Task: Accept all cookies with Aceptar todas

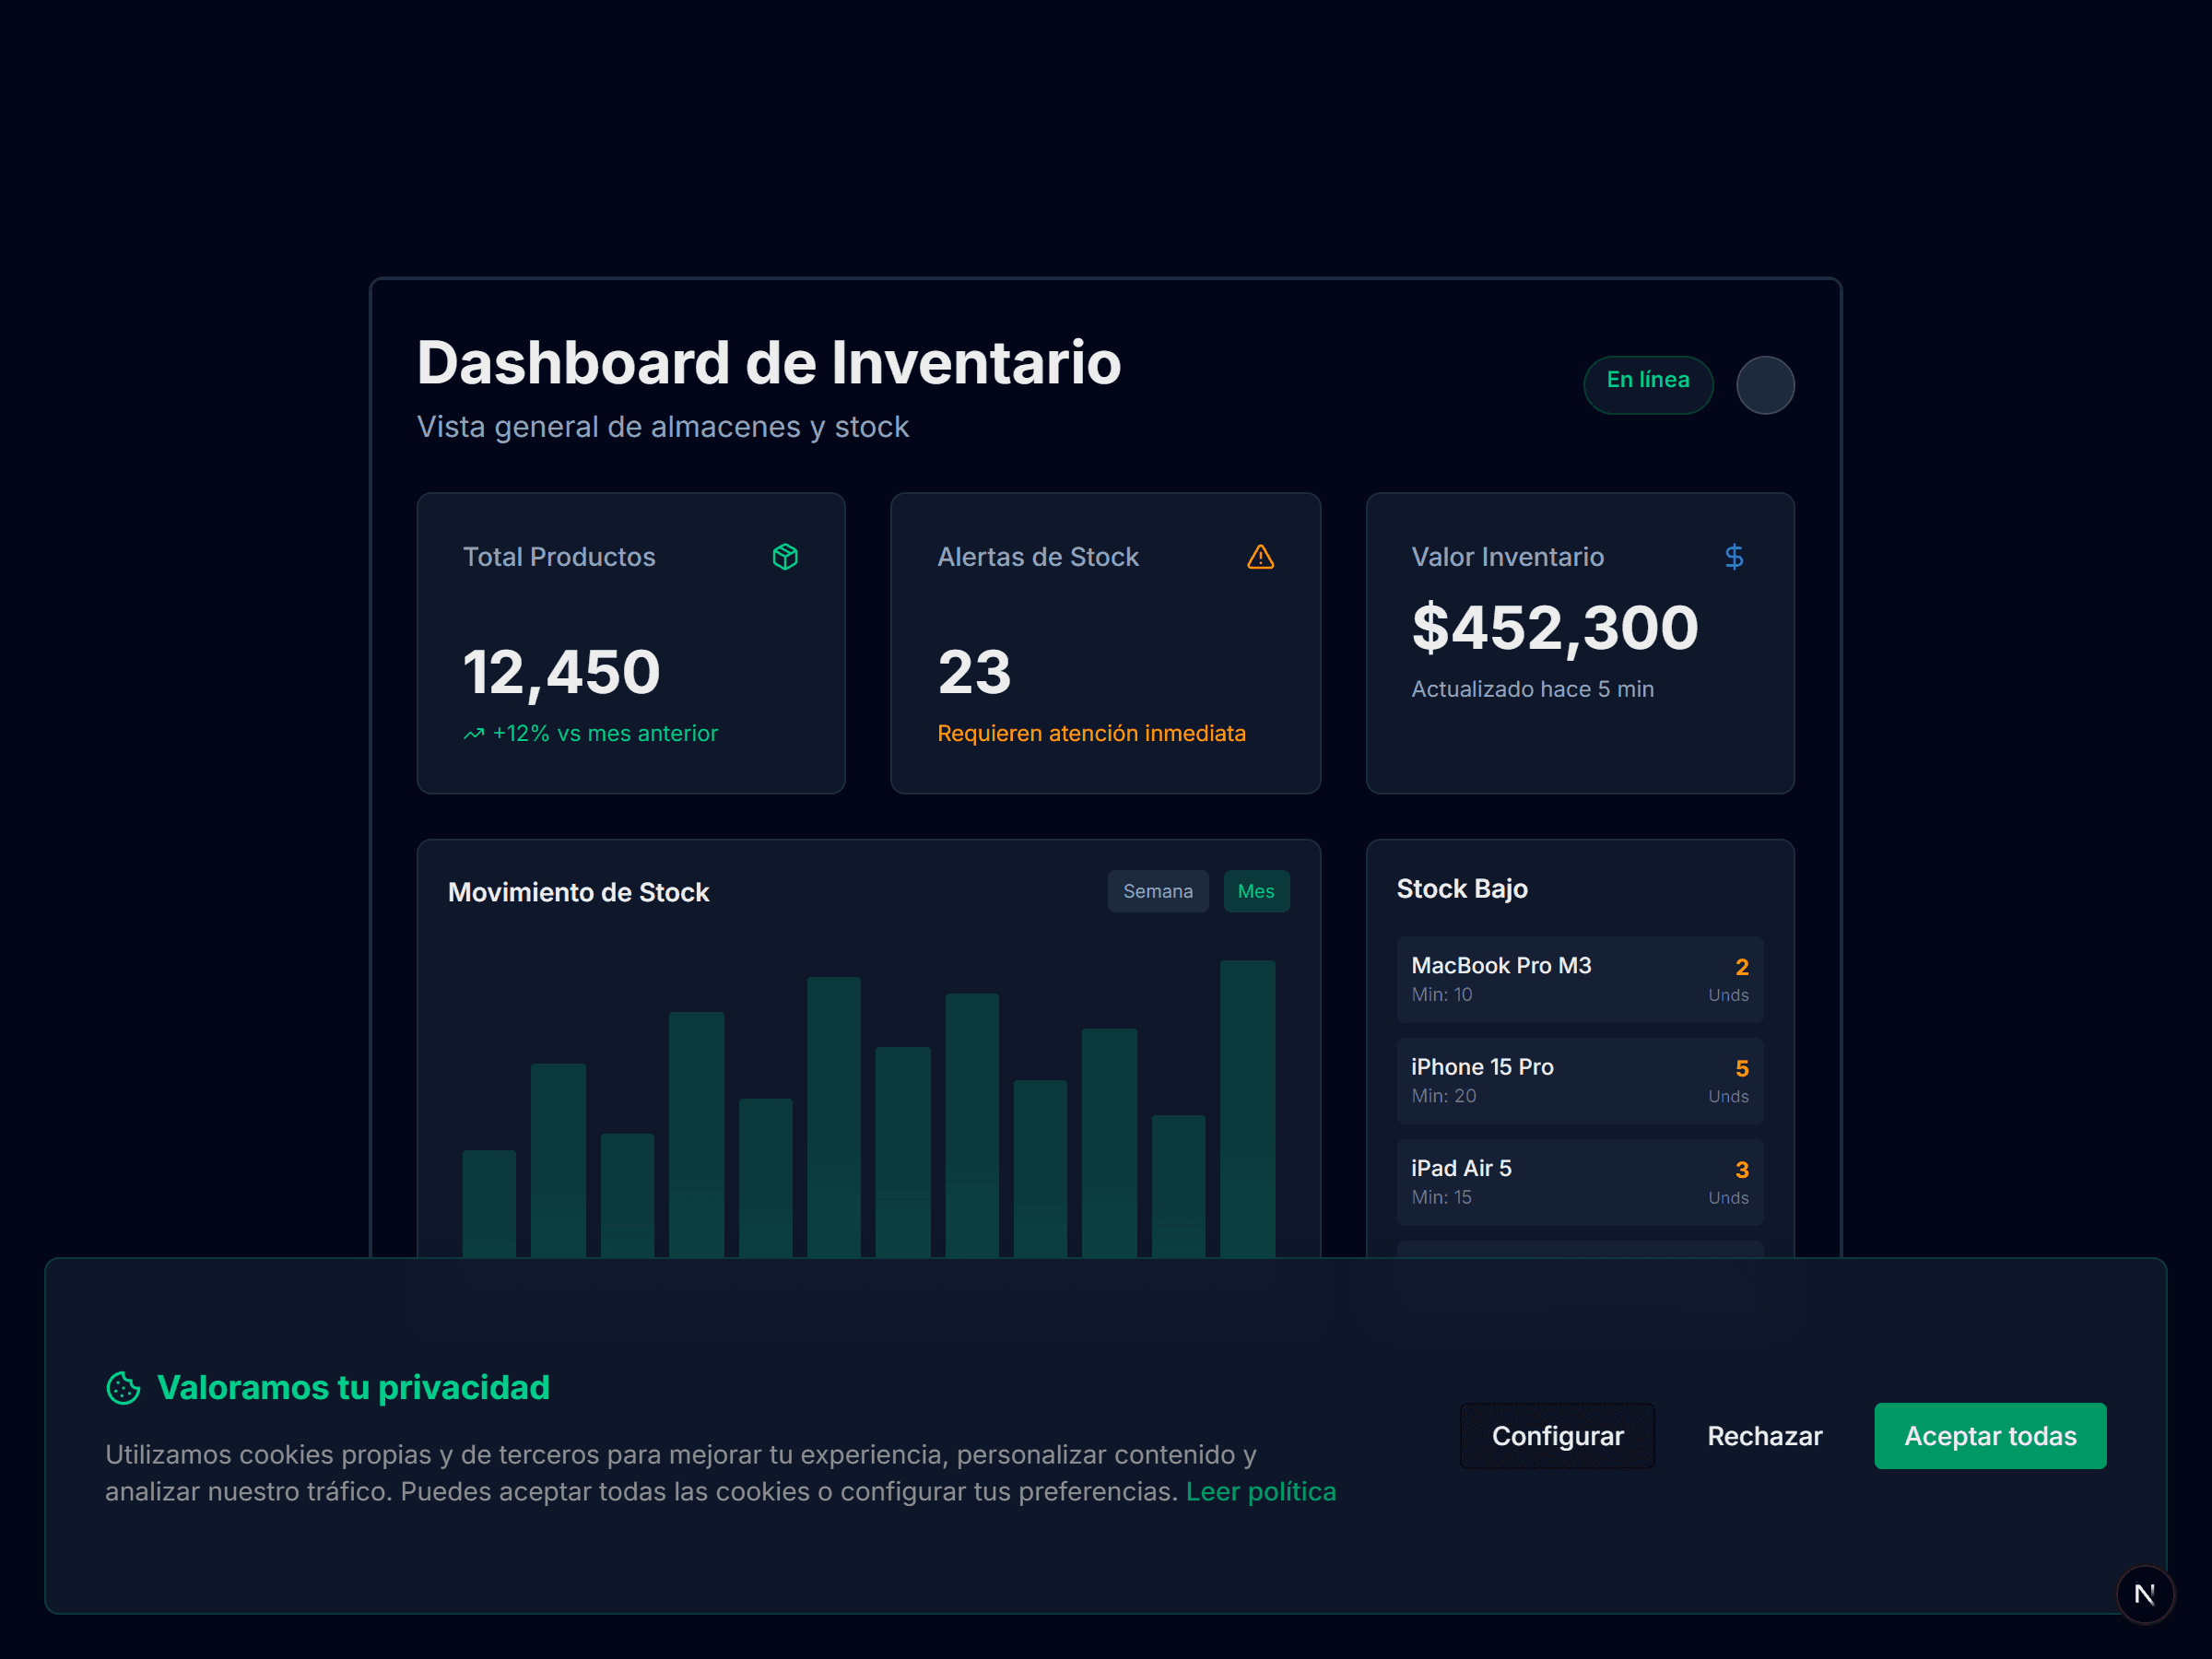Action: (x=1989, y=1435)
